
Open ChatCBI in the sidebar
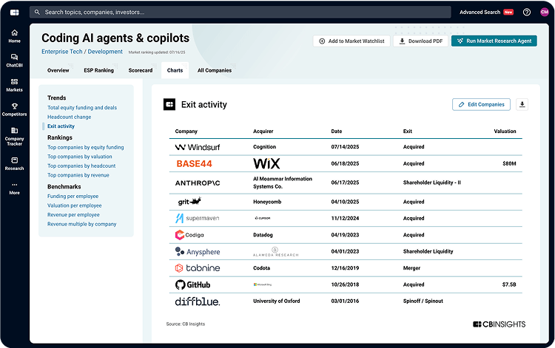tap(15, 60)
